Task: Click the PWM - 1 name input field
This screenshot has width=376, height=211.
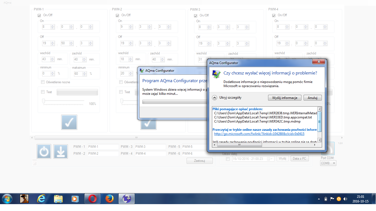Action: [103, 147]
